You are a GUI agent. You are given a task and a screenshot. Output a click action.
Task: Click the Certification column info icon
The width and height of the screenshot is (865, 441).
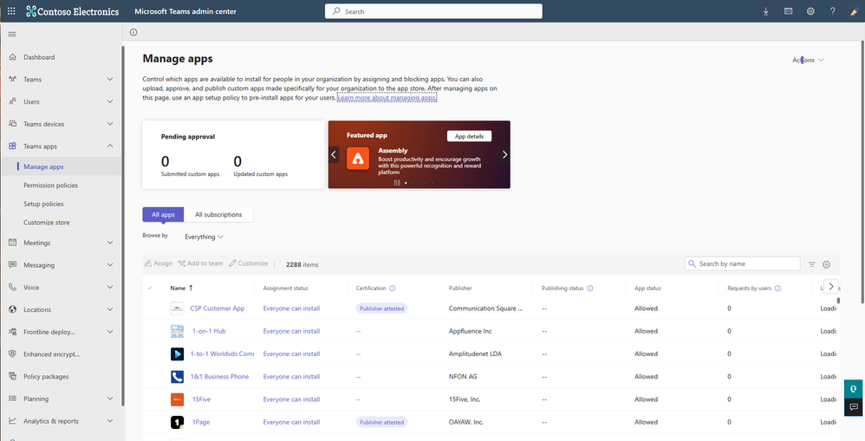click(x=393, y=289)
